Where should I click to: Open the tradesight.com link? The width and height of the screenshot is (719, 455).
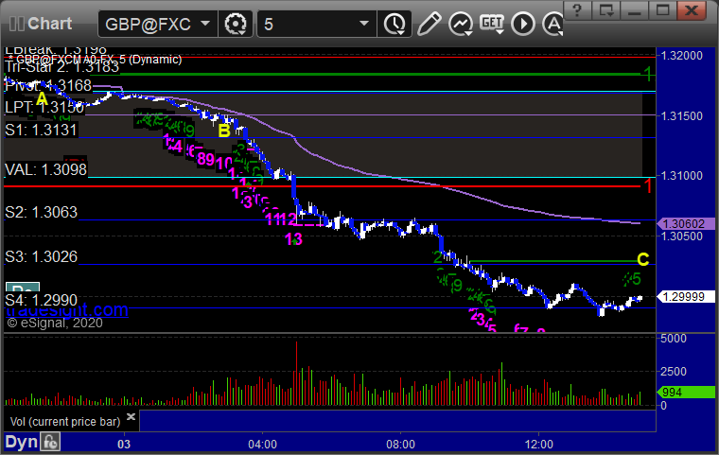point(64,310)
